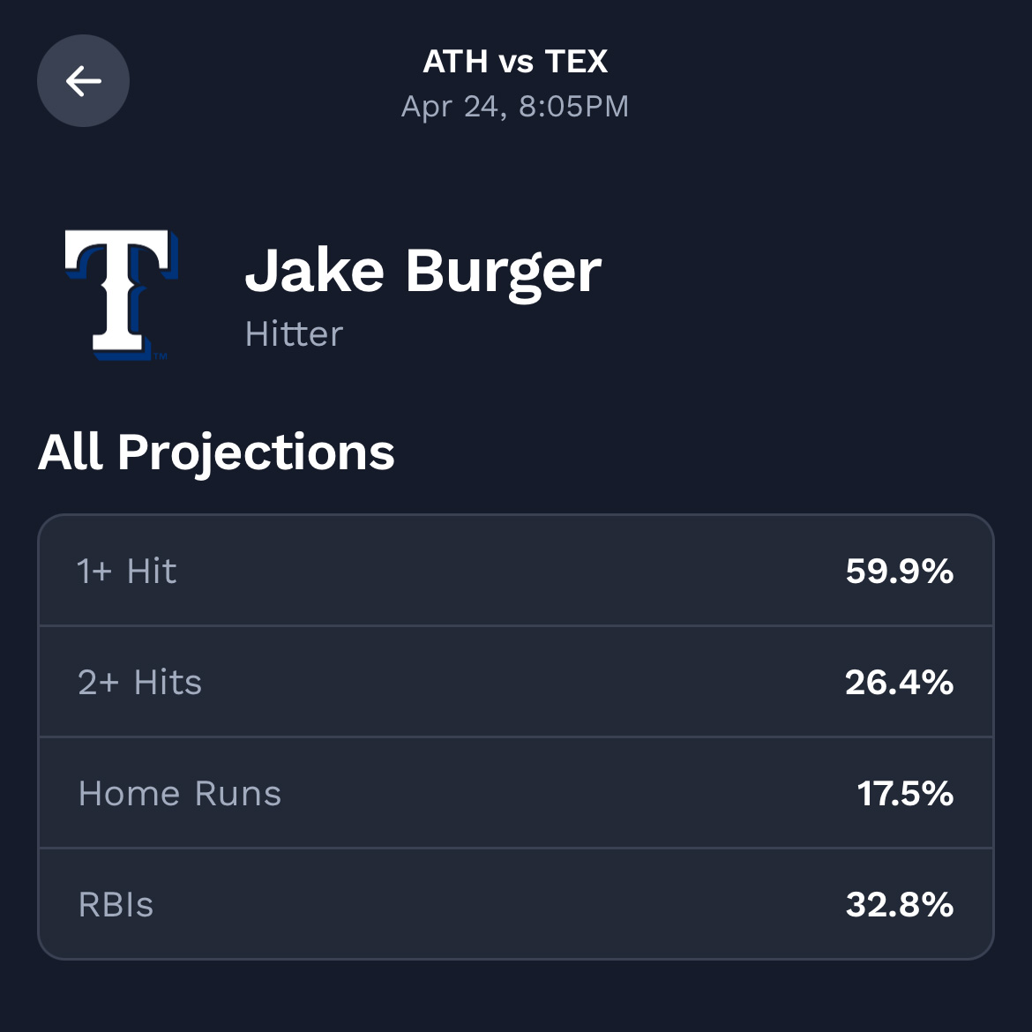This screenshot has height=1032, width=1032.
Task: Open the 1+ Hit projection row label
Action: 127,572
